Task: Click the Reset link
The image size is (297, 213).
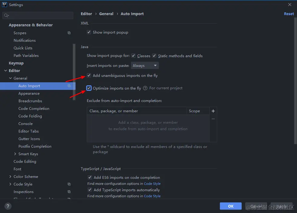Action: click(289, 14)
